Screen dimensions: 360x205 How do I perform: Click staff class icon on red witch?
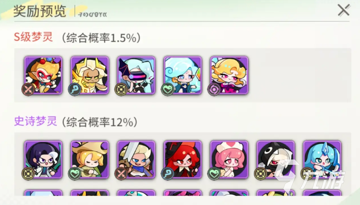point(167,174)
